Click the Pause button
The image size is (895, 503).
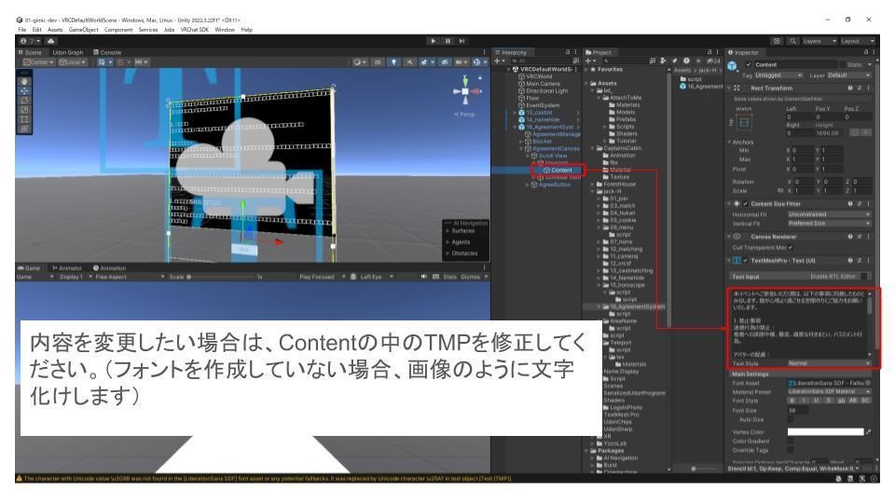[448, 41]
